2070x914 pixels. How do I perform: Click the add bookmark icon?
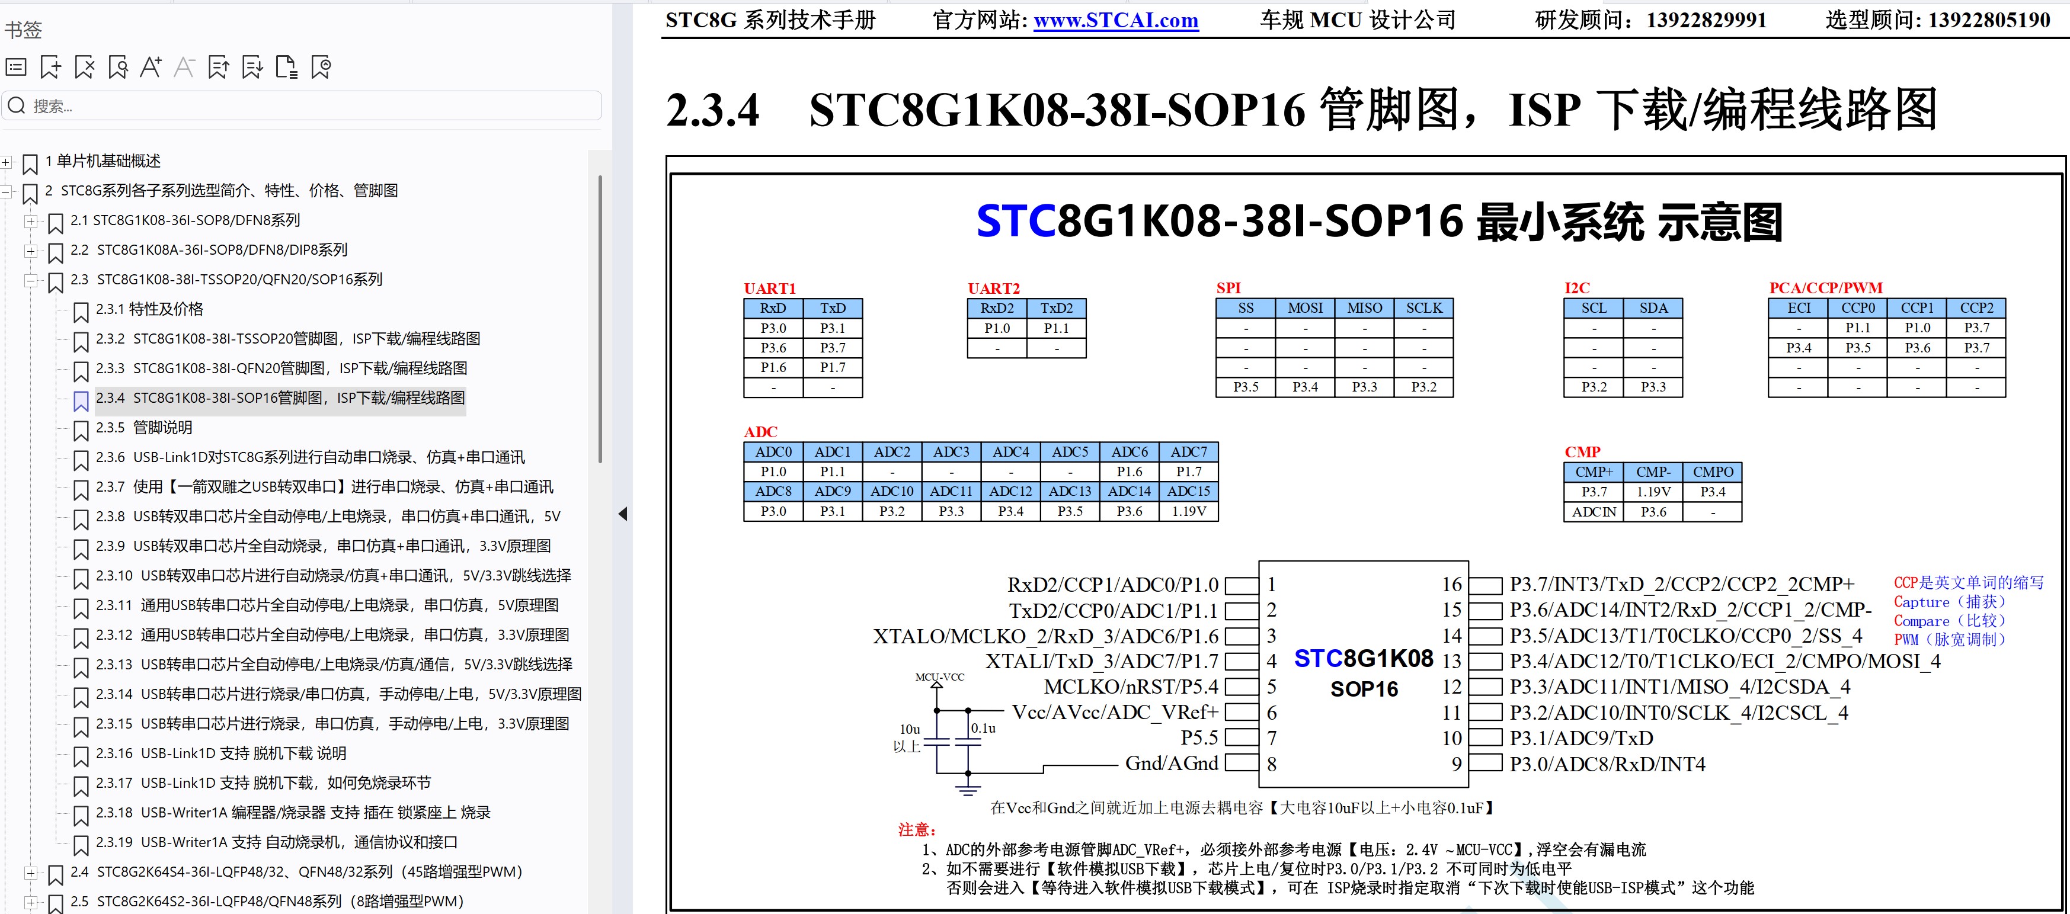click(x=50, y=68)
